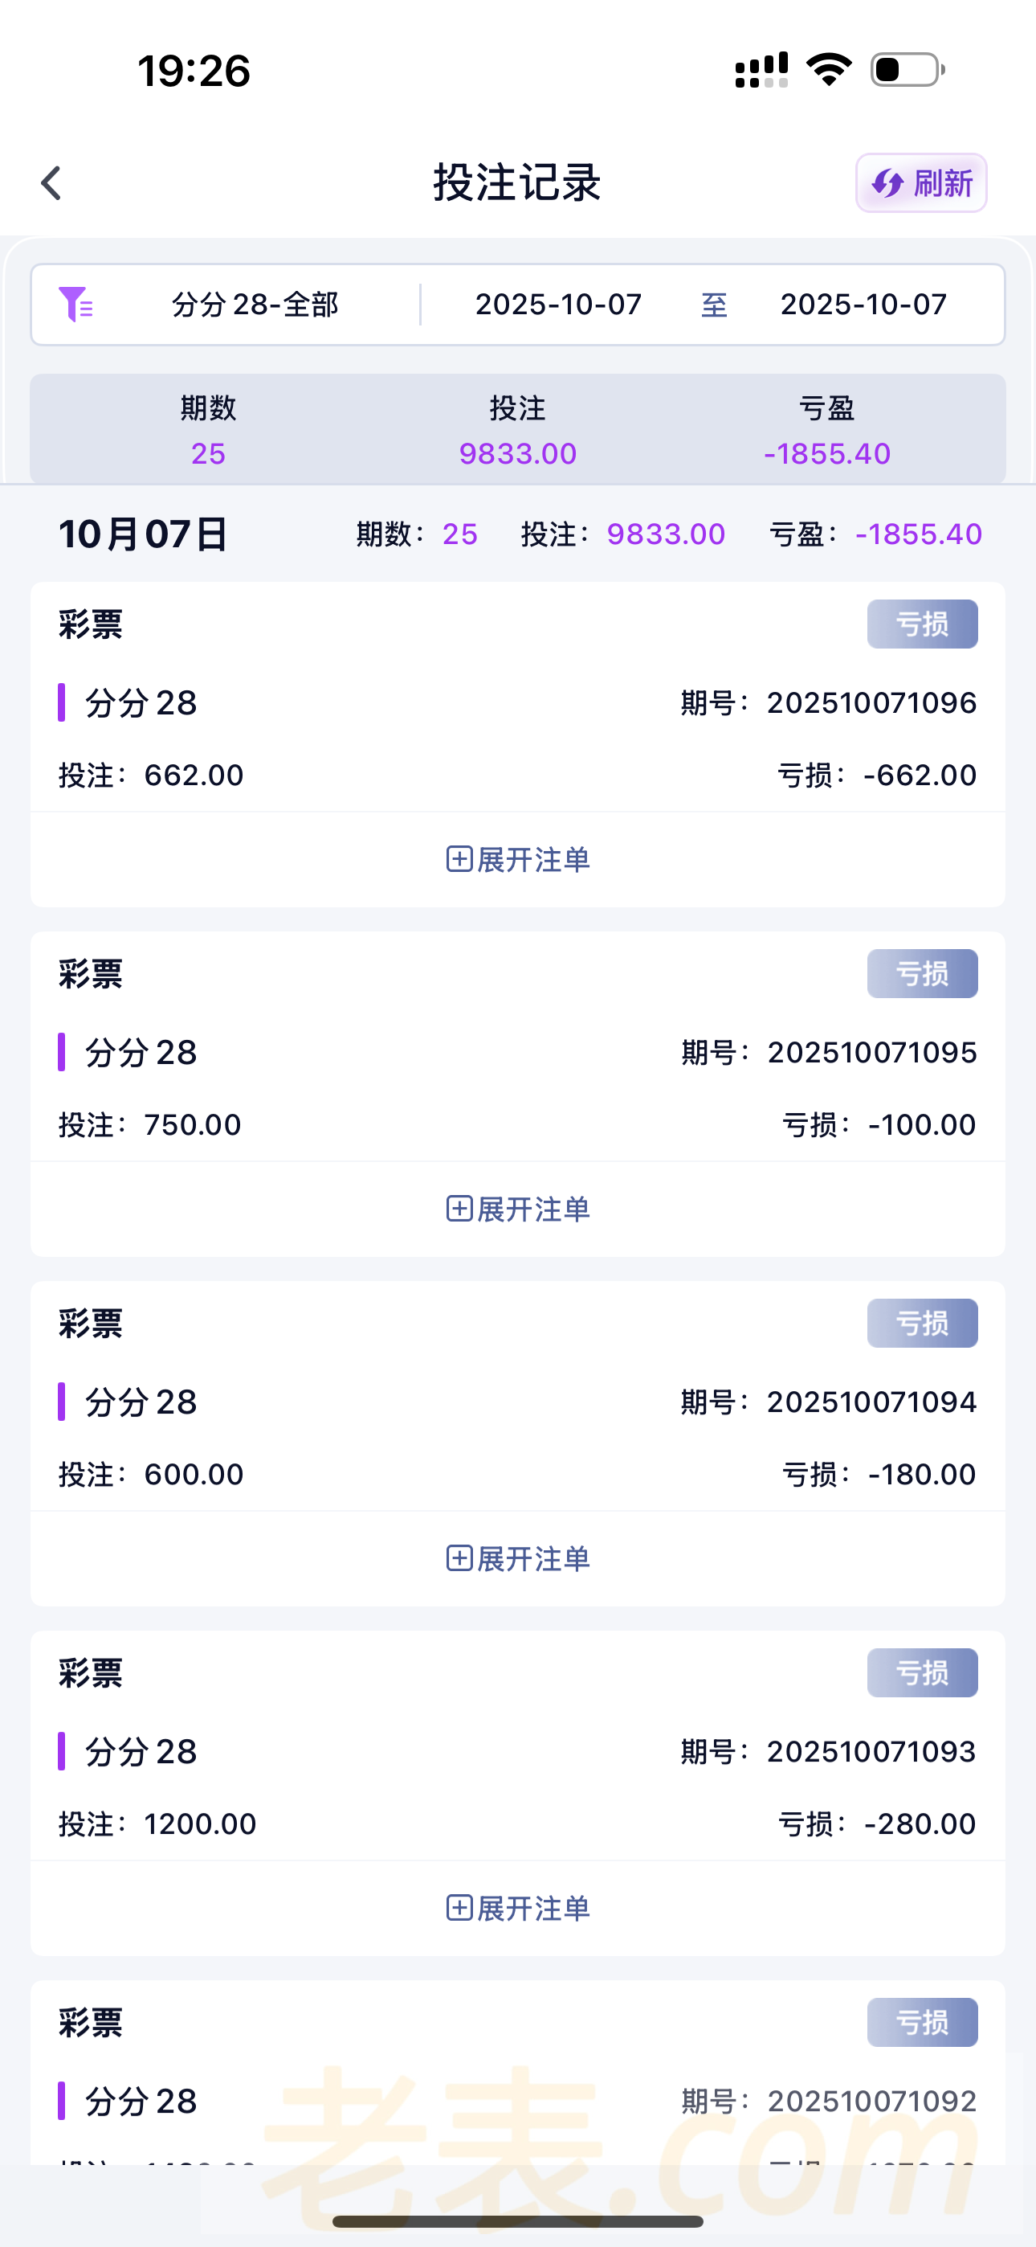Click plus icon for issue 202510071094
This screenshot has height=2247, width=1036.
tap(459, 1559)
